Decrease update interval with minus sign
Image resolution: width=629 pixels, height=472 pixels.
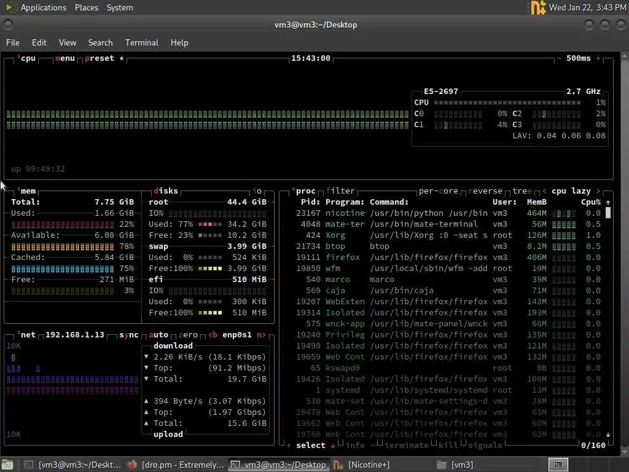559,58
